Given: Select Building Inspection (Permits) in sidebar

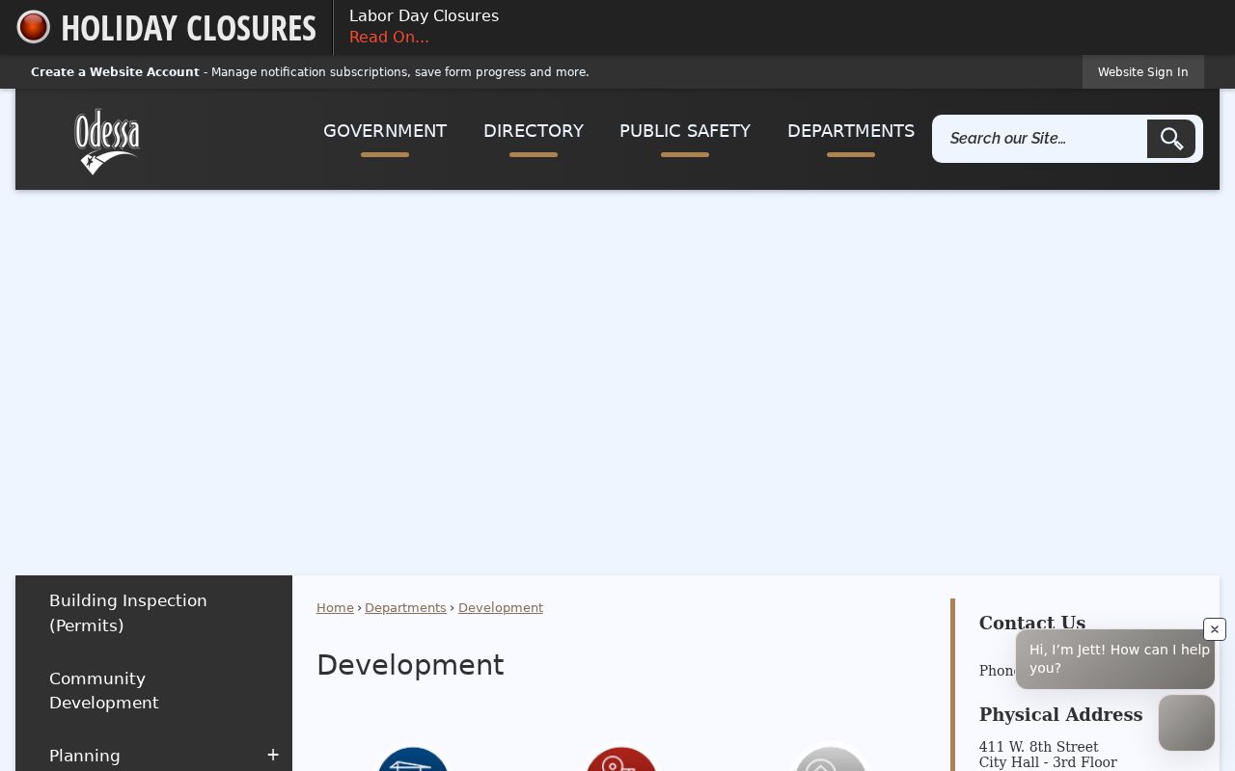Looking at the screenshot, I should tap(128, 613).
